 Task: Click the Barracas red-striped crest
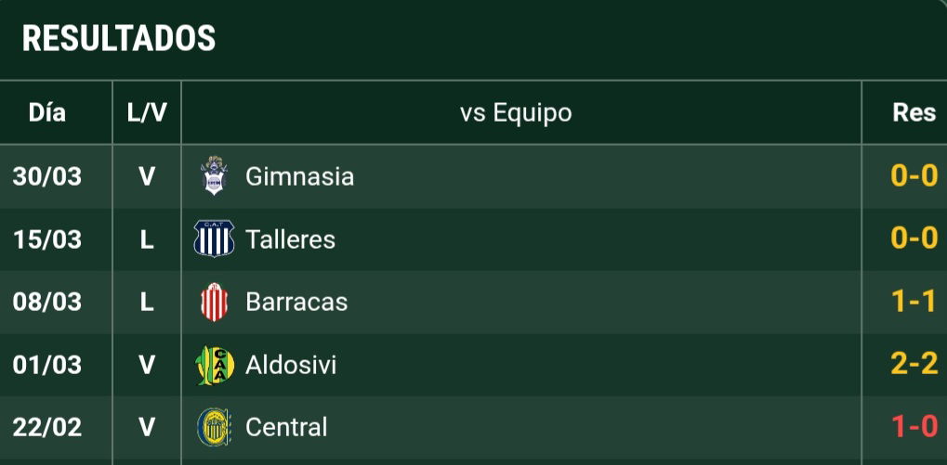coord(214,302)
